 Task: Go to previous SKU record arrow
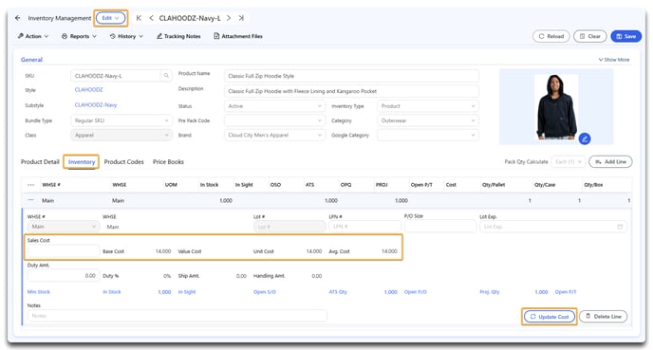[x=151, y=18]
